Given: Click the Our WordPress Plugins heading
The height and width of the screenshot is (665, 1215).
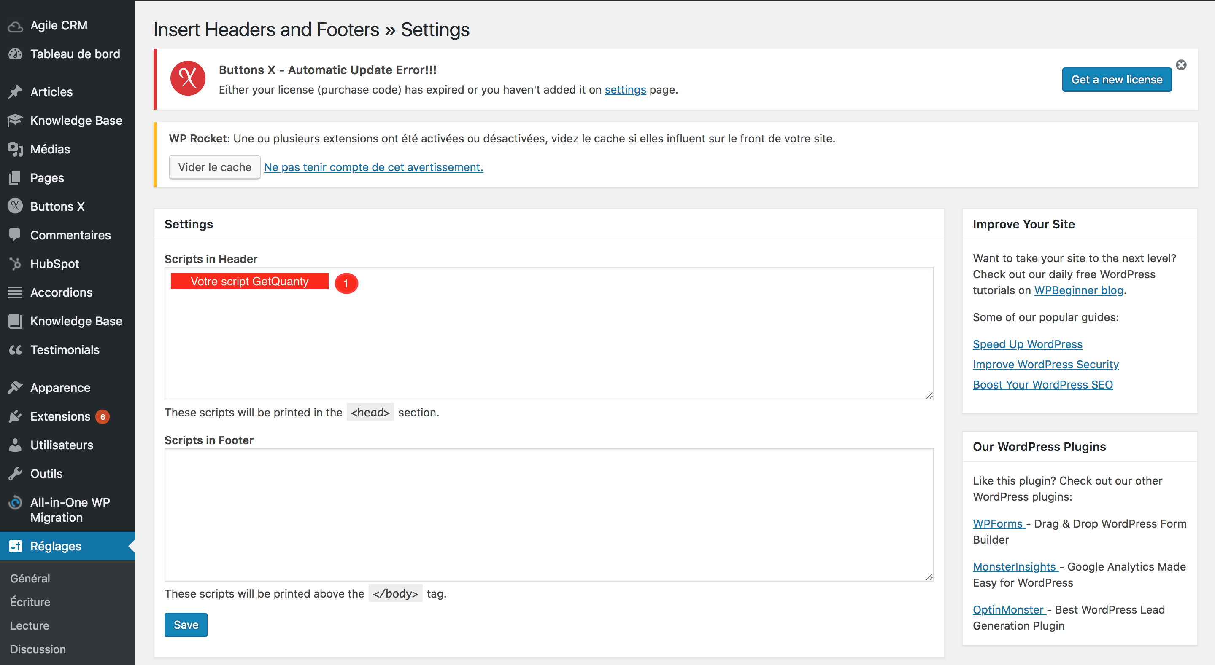Looking at the screenshot, I should pyautogui.click(x=1039, y=447).
